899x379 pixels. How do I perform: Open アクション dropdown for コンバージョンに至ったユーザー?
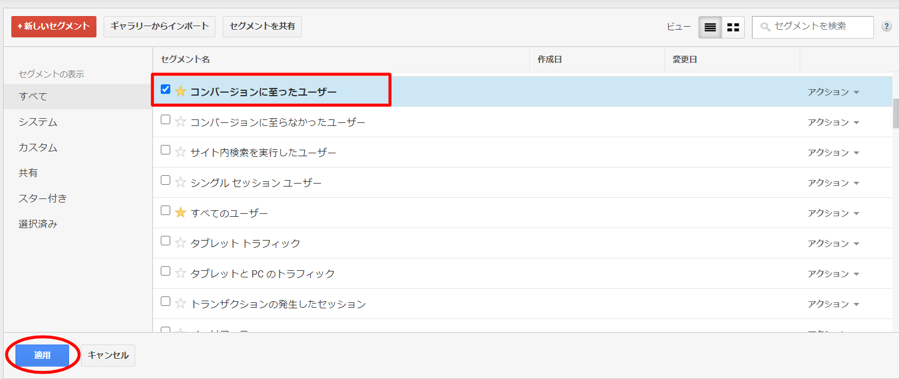[x=834, y=92]
